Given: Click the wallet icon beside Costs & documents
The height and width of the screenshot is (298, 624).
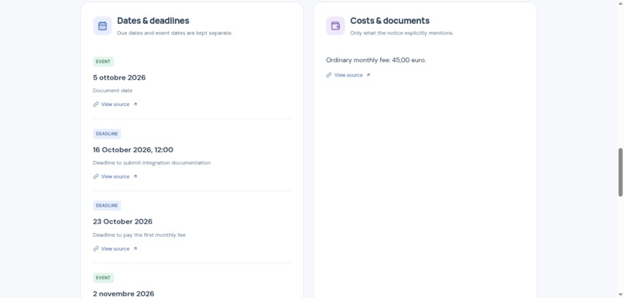Looking at the screenshot, I should tap(335, 26).
